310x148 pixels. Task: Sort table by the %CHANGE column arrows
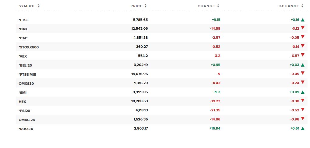point(302,6)
